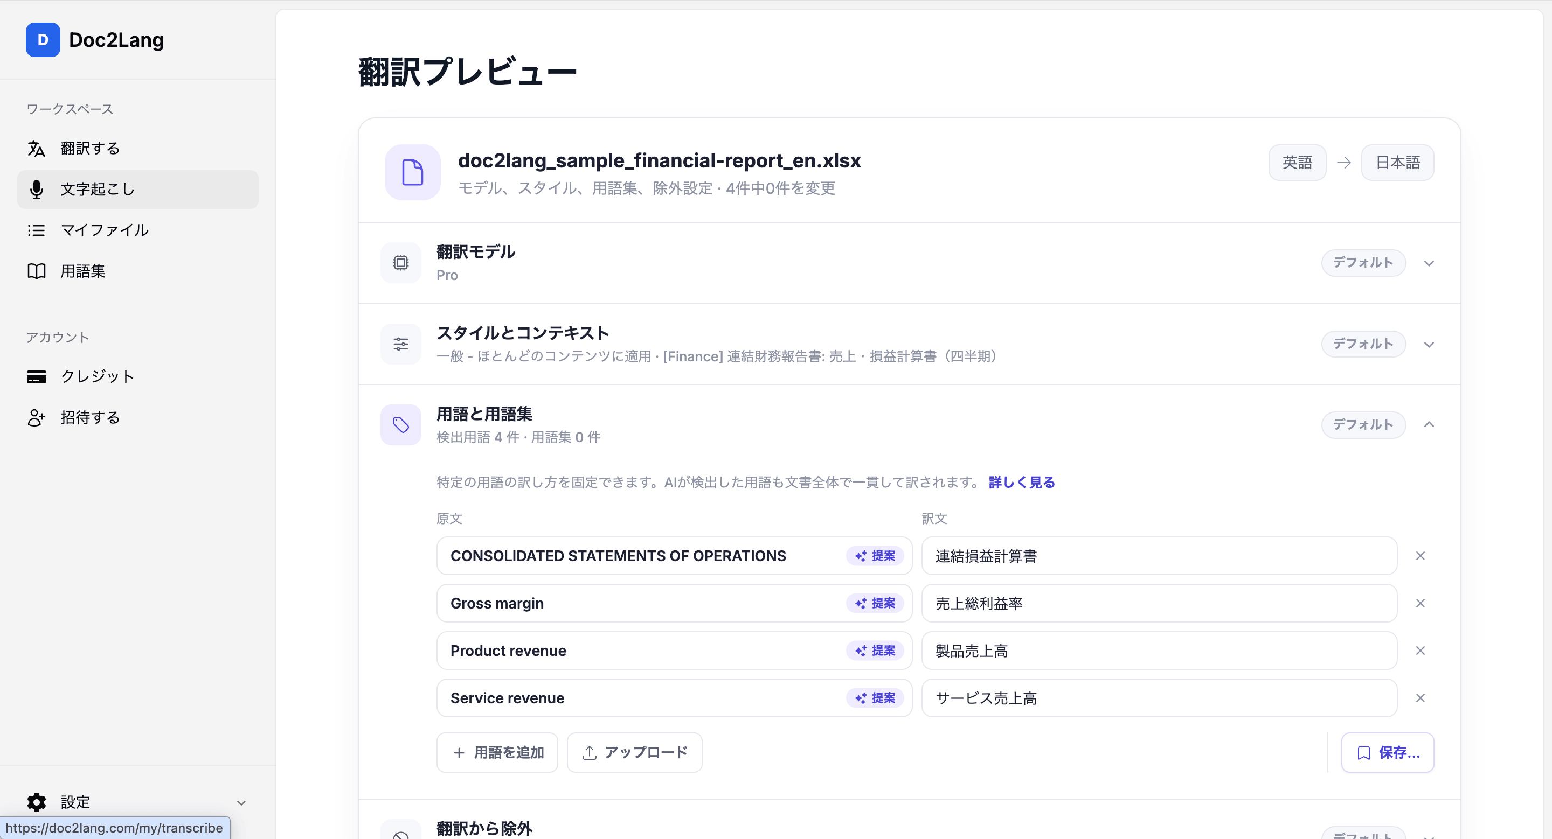
Task: Edit the Gross margin source field
Action: [x=674, y=603]
